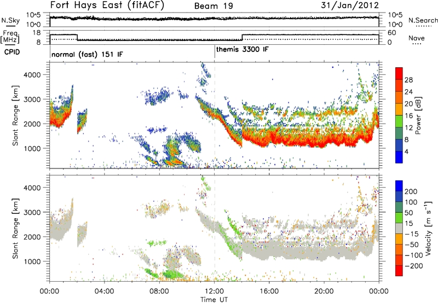
Task: Select the 'themis 3300 IF' mode label
Action: tap(243, 49)
